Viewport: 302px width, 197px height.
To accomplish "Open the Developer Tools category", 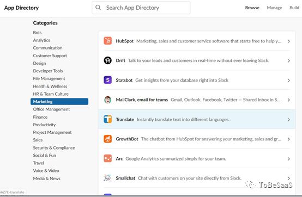I will [x=48, y=71].
